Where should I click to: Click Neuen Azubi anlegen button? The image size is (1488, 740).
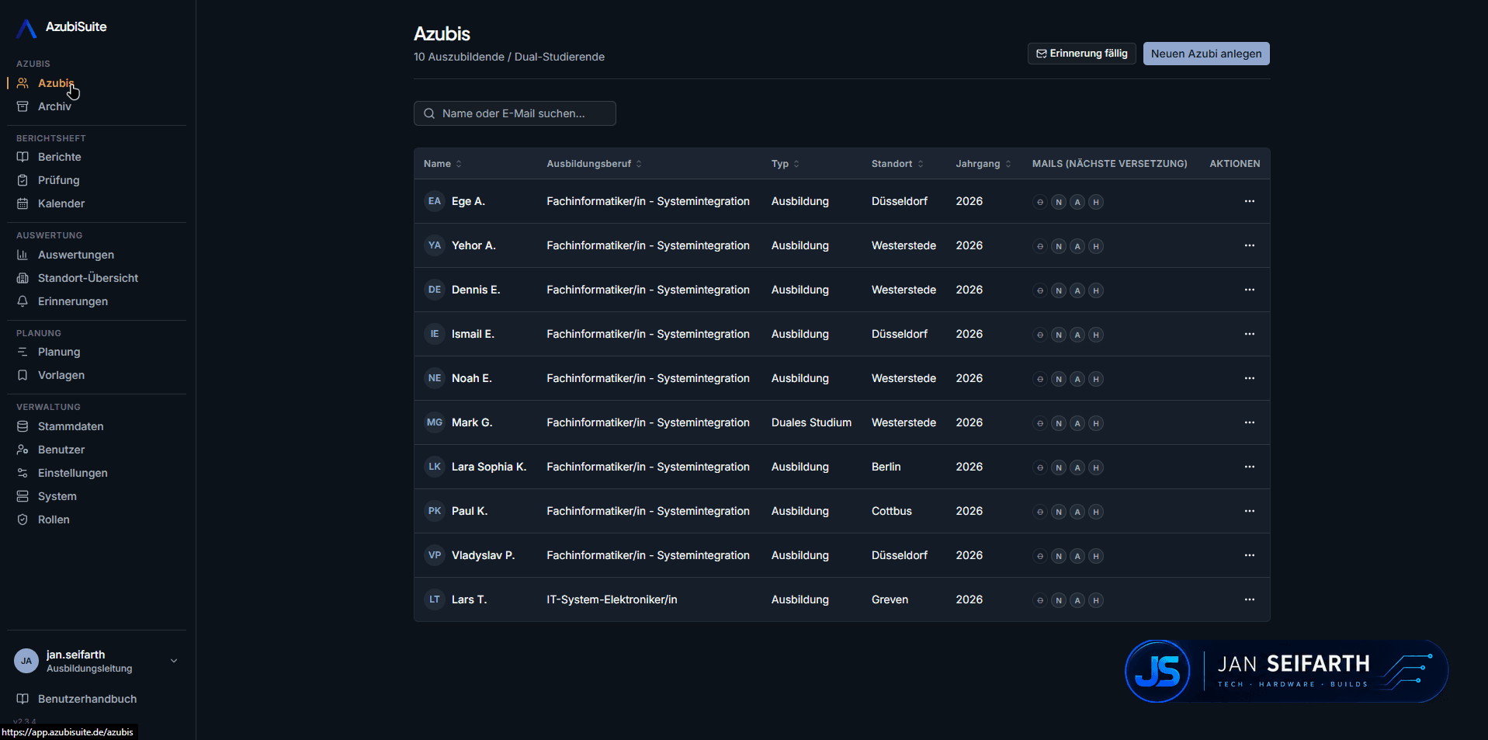point(1206,54)
